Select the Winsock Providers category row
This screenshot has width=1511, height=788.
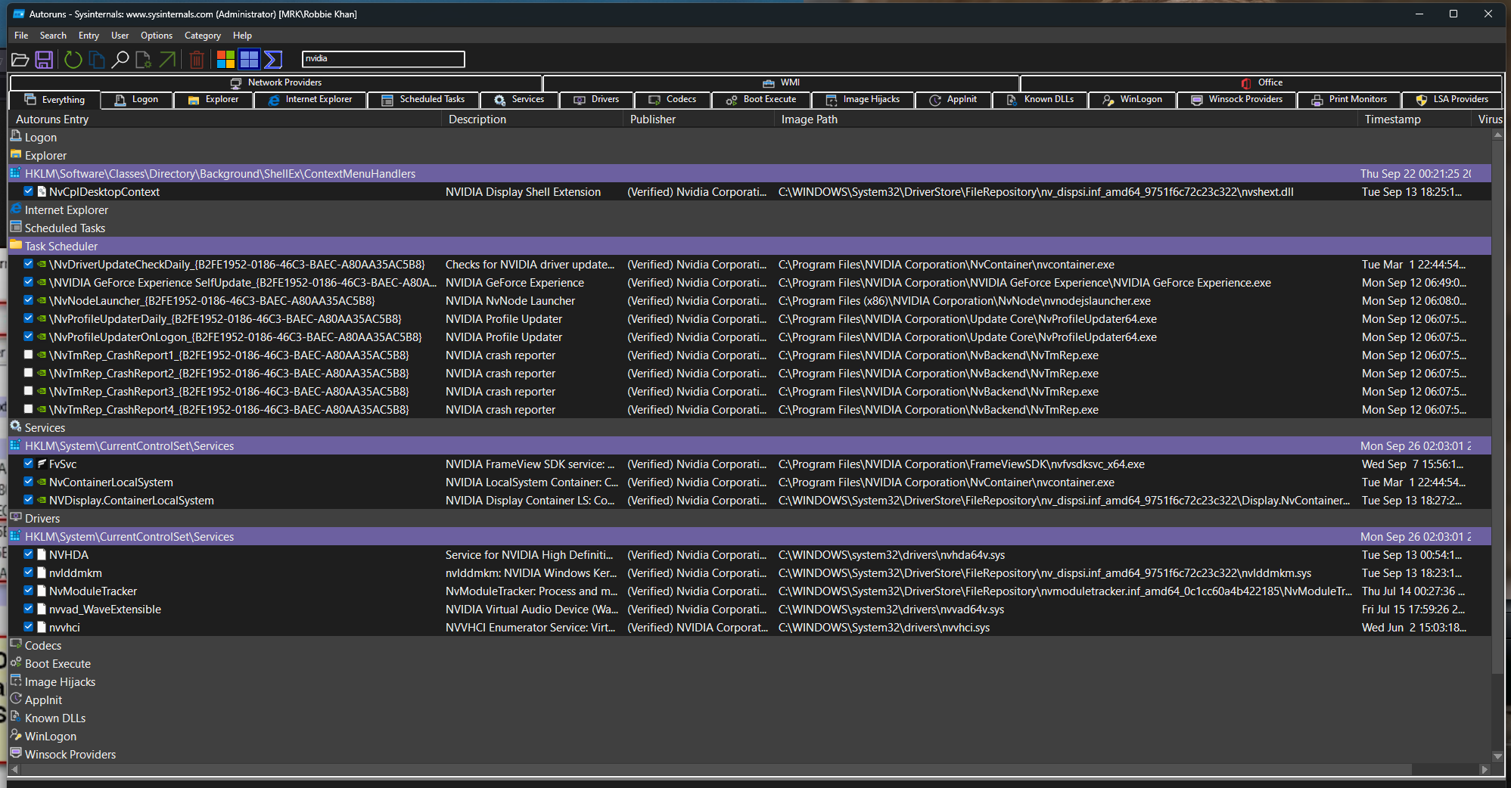click(x=750, y=755)
